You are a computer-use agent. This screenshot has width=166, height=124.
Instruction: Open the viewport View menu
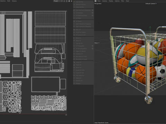pyautogui.click(x=99, y=1)
